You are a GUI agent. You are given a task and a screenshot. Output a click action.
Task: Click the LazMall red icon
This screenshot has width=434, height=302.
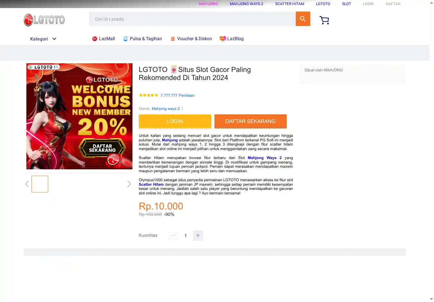point(95,39)
